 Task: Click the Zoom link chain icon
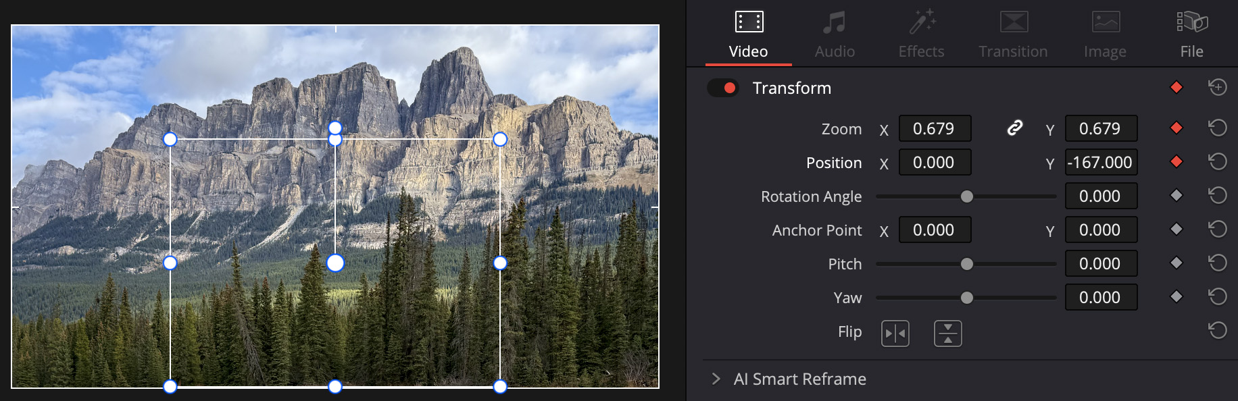1014,128
